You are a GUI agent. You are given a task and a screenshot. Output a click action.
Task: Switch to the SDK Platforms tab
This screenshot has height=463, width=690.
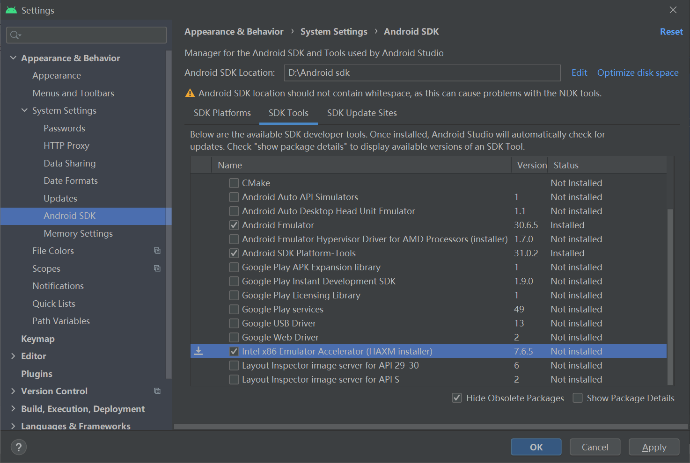222,113
